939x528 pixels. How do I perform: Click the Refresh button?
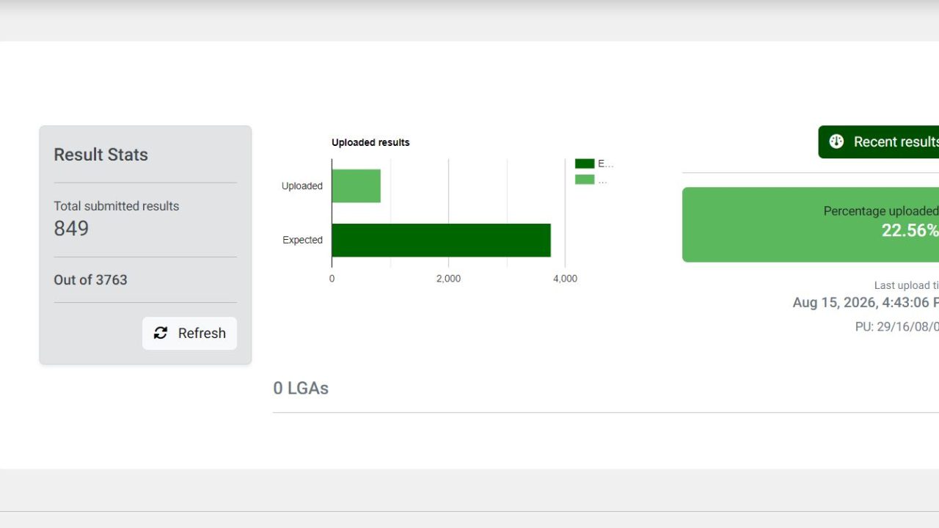(x=189, y=333)
